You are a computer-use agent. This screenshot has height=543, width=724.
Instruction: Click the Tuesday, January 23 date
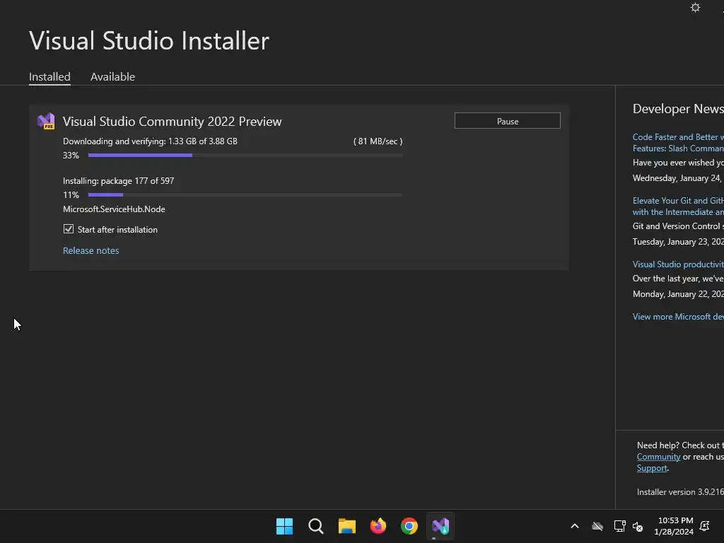pos(678,242)
